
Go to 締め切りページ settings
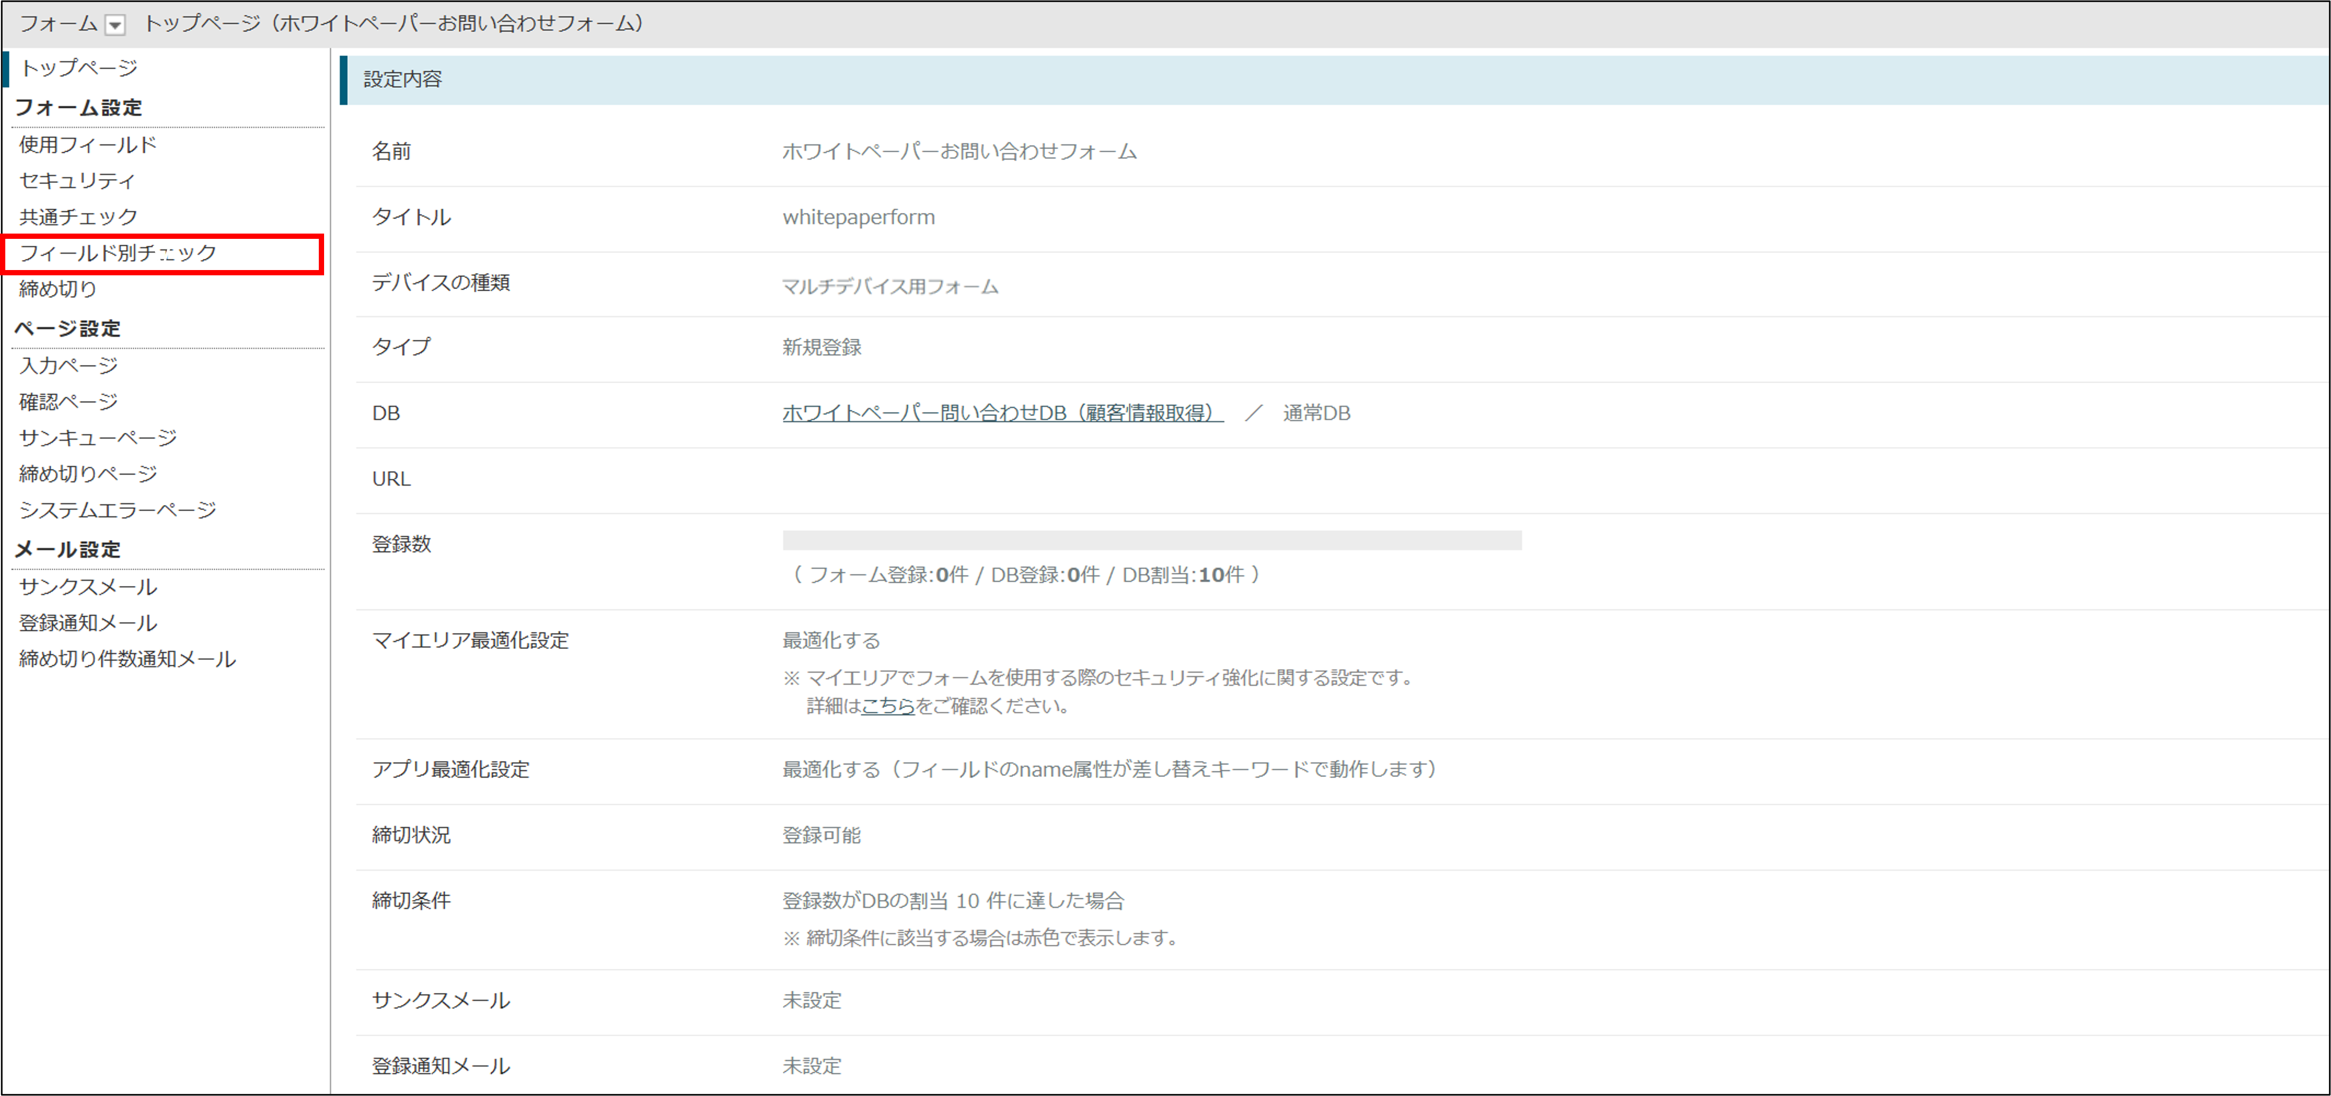pyautogui.click(x=88, y=474)
